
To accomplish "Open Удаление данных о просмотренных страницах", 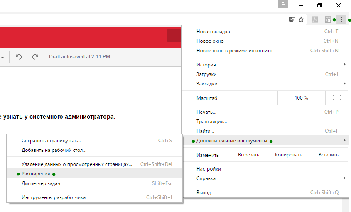I will 94,164.
